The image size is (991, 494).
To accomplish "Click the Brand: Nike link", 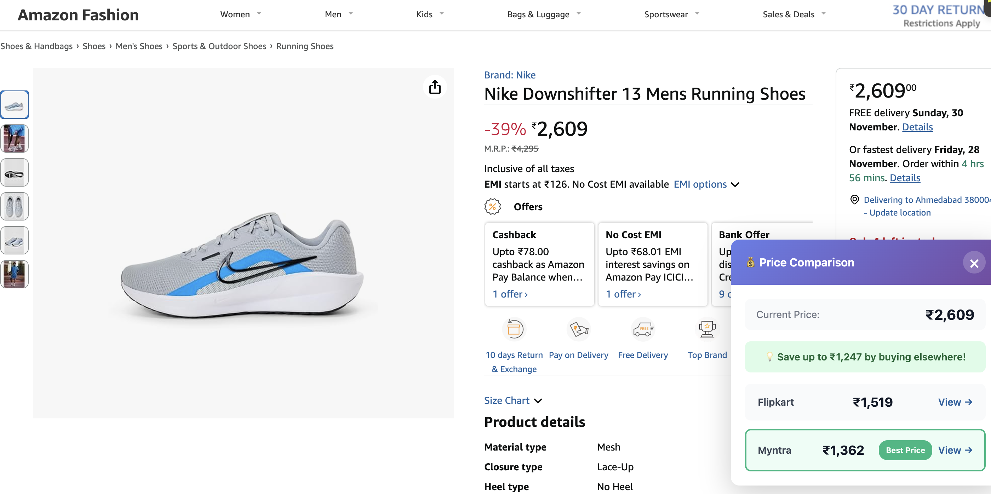I will (509, 75).
